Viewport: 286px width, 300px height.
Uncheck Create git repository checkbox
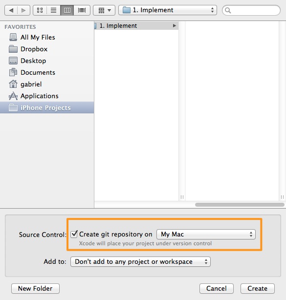74,234
